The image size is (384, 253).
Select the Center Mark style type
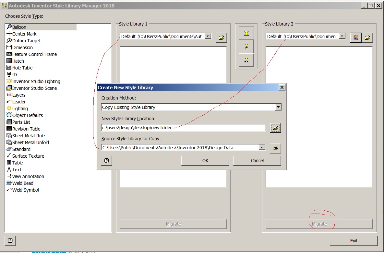pyautogui.click(x=21, y=34)
